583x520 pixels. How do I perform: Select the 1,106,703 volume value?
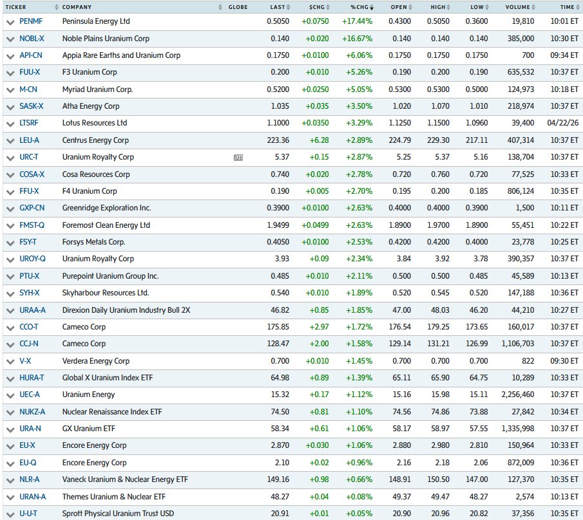pyautogui.click(x=517, y=344)
